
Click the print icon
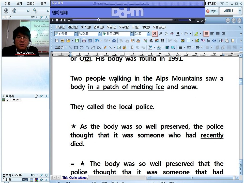pyautogui.click(x=84, y=41)
